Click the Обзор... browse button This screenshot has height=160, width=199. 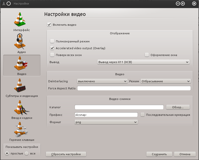coord(178,107)
